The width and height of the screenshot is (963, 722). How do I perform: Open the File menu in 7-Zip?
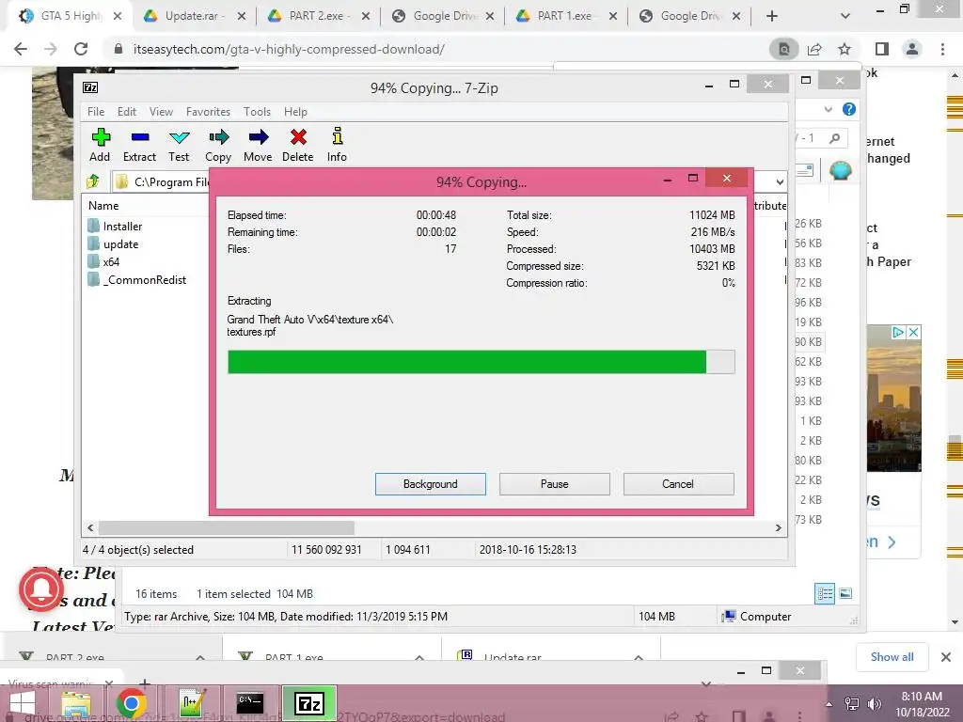[96, 112]
